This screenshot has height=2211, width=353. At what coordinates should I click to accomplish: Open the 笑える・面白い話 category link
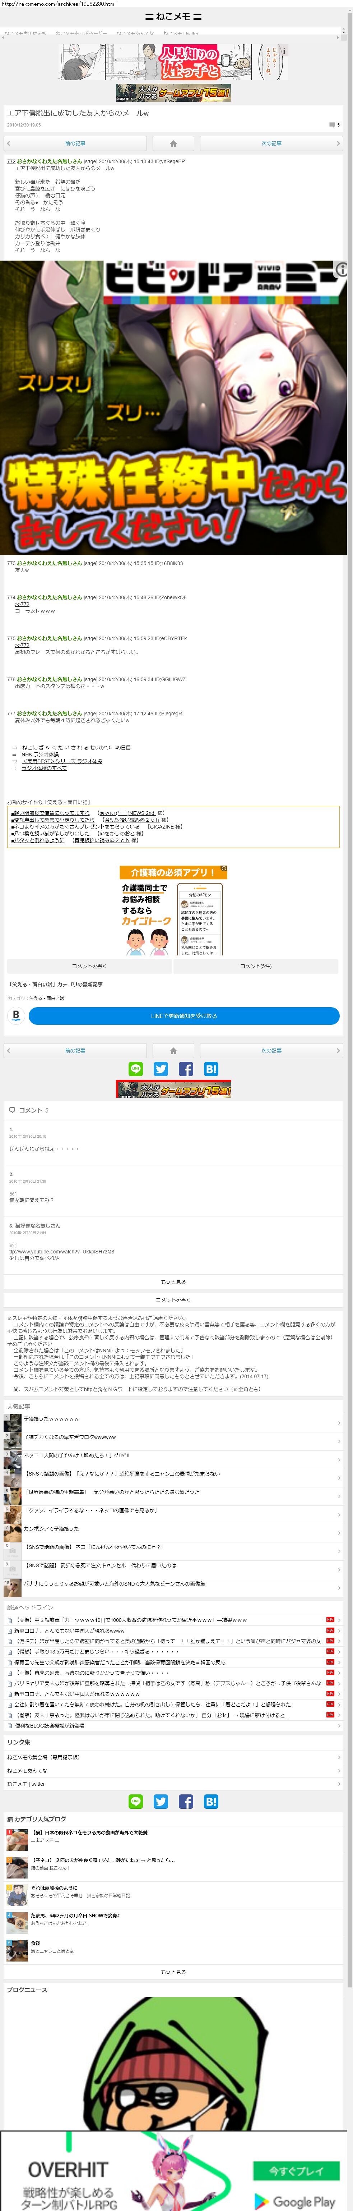click(x=46, y=998)
